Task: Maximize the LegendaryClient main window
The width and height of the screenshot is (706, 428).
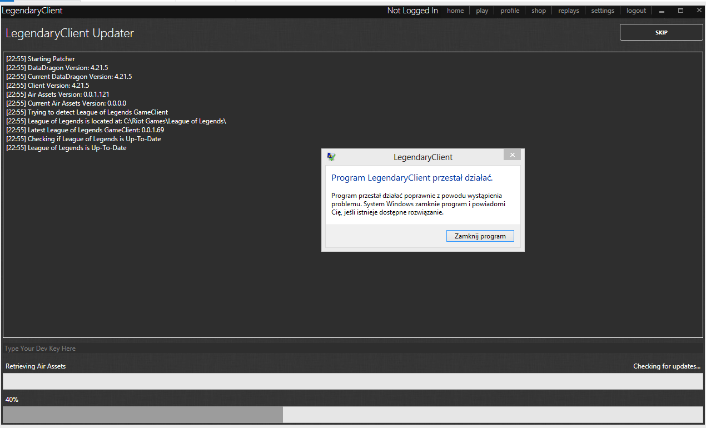Action: tap(680, 11)
